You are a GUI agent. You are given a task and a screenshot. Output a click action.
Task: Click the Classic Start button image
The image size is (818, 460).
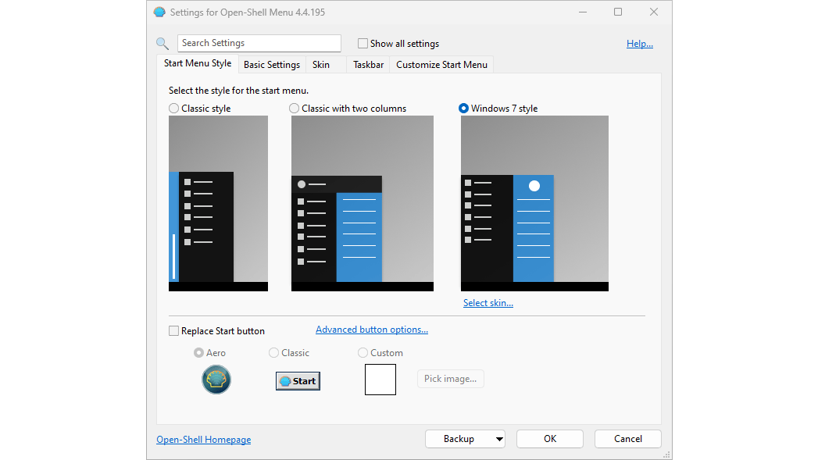click(298, 380)
